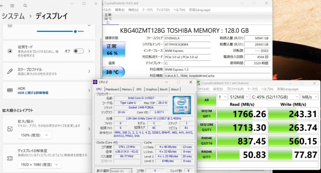Open the HDR に関する詳細情報 link

33,93
